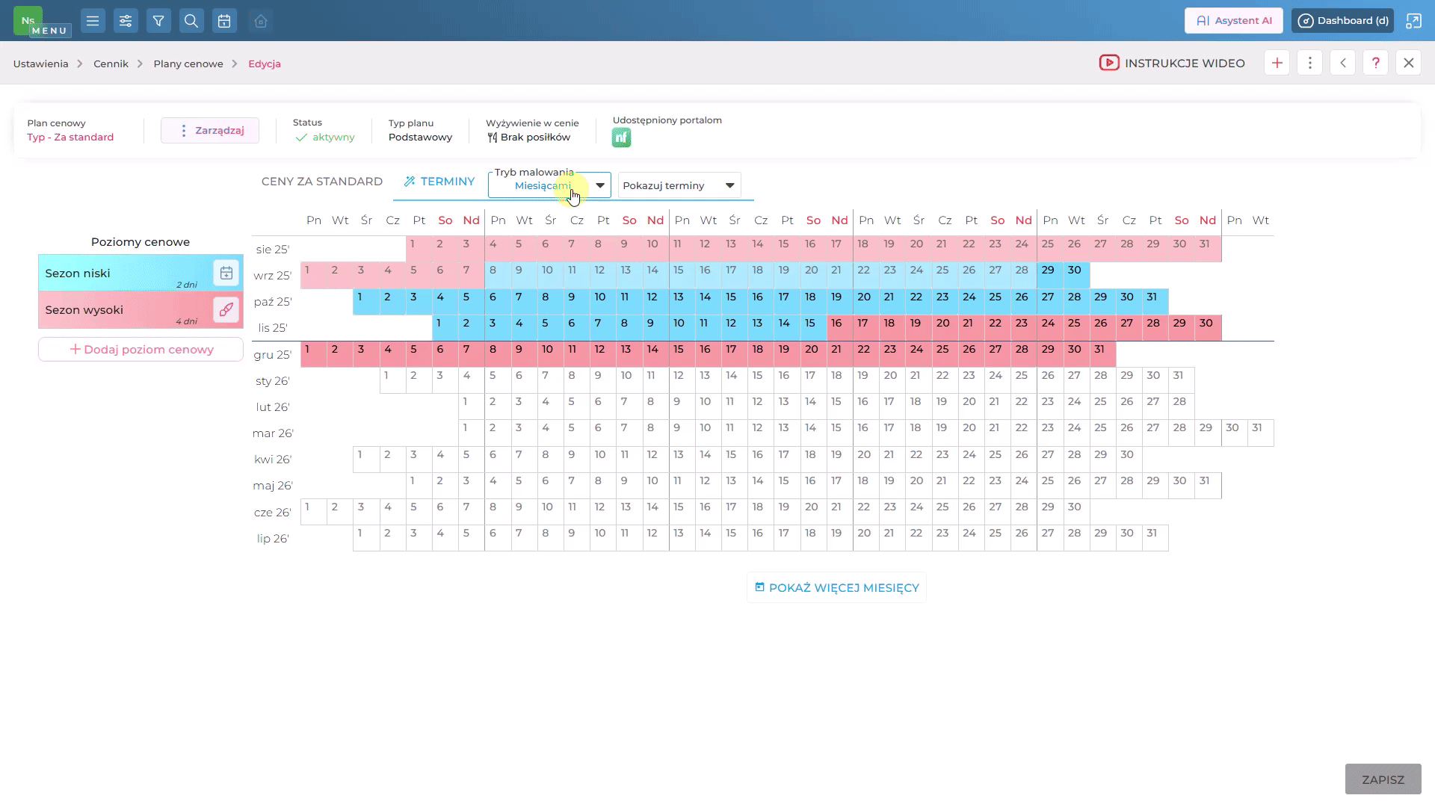1435x807 pixels.
Task: Open the search magnifier icon
Action: pyautogui.click(x=191, y=21)
